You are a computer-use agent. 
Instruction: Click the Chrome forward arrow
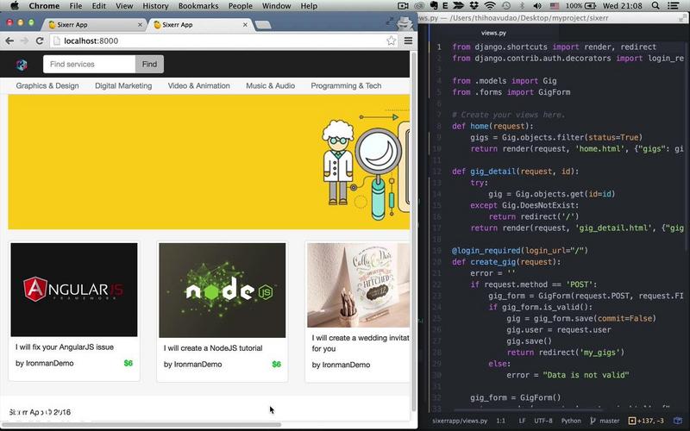click(25, 41)
